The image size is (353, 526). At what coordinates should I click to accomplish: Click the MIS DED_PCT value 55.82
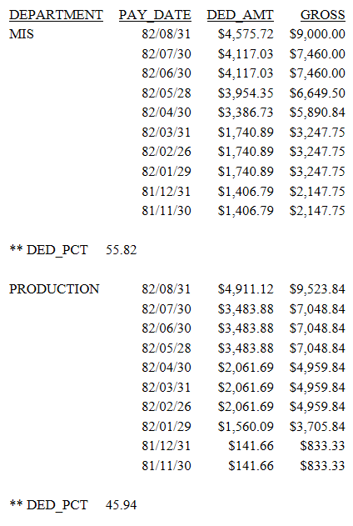[122, 250]
